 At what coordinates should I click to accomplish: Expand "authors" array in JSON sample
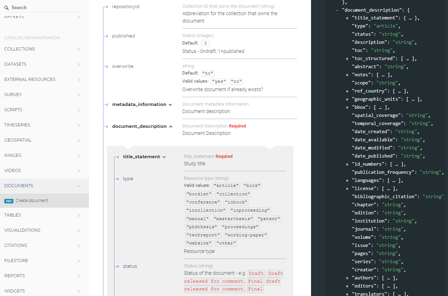(x=347, y=278)
